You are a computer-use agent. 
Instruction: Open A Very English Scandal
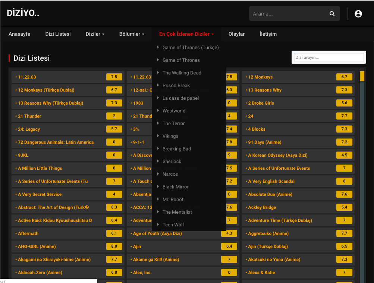click(x=271, y=181)
